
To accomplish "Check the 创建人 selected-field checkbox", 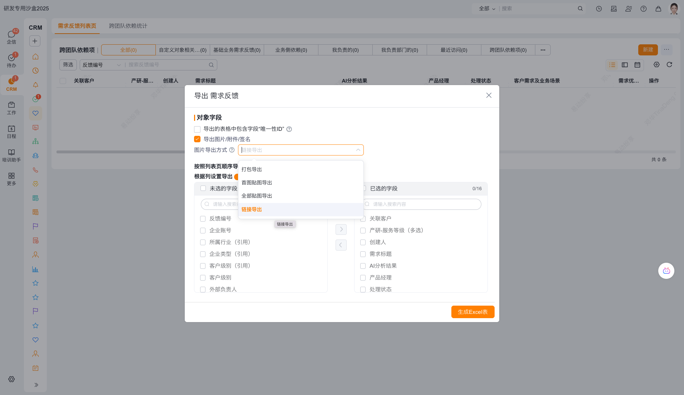I will point(363,242).
